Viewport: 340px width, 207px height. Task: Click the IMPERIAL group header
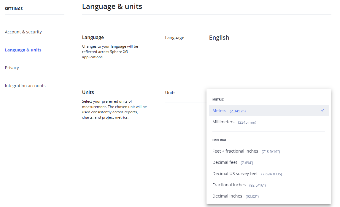(x=220, y=140)
